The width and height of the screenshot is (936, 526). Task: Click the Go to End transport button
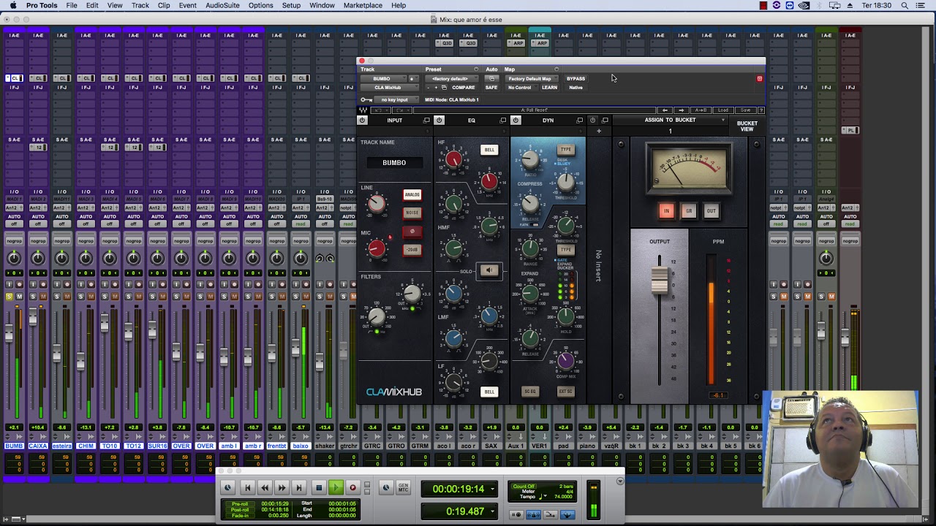tap(298, 488)
